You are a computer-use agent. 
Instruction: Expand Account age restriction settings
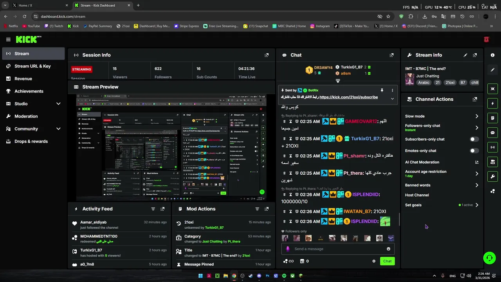coord(477,174)
